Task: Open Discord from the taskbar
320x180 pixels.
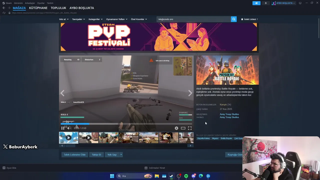Action: coord(193,176)
